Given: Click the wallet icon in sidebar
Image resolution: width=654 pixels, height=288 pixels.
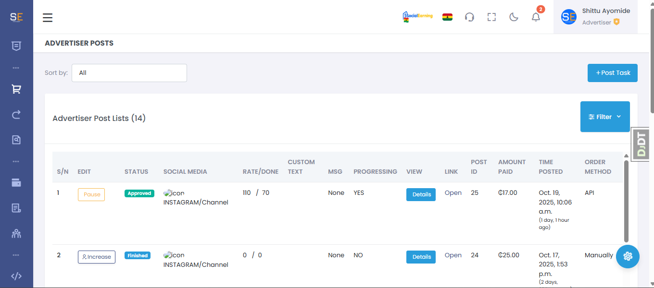Looking at the screenshot, I should tap(16, 183).
